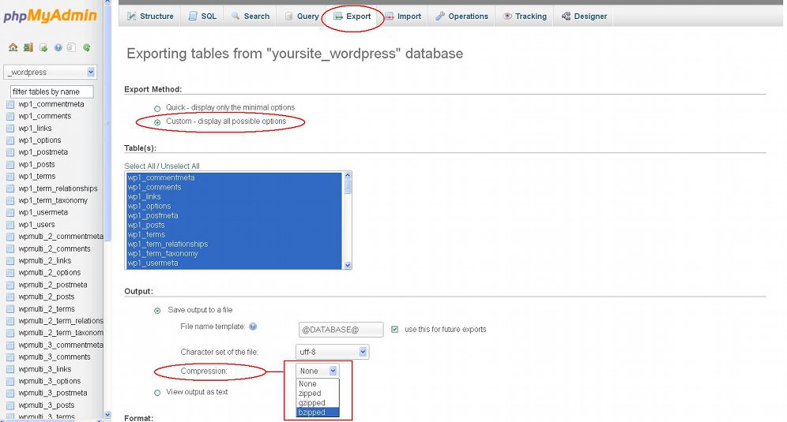This screenshot has height=422, width=787.
Task: Click the Compression dropdown box showing None
Action: [318, 371]
